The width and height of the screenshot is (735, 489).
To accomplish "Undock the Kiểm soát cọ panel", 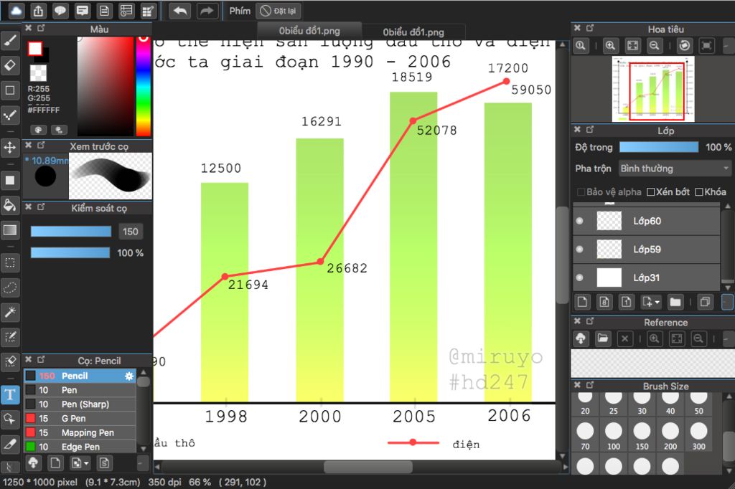I will (41, 206).
